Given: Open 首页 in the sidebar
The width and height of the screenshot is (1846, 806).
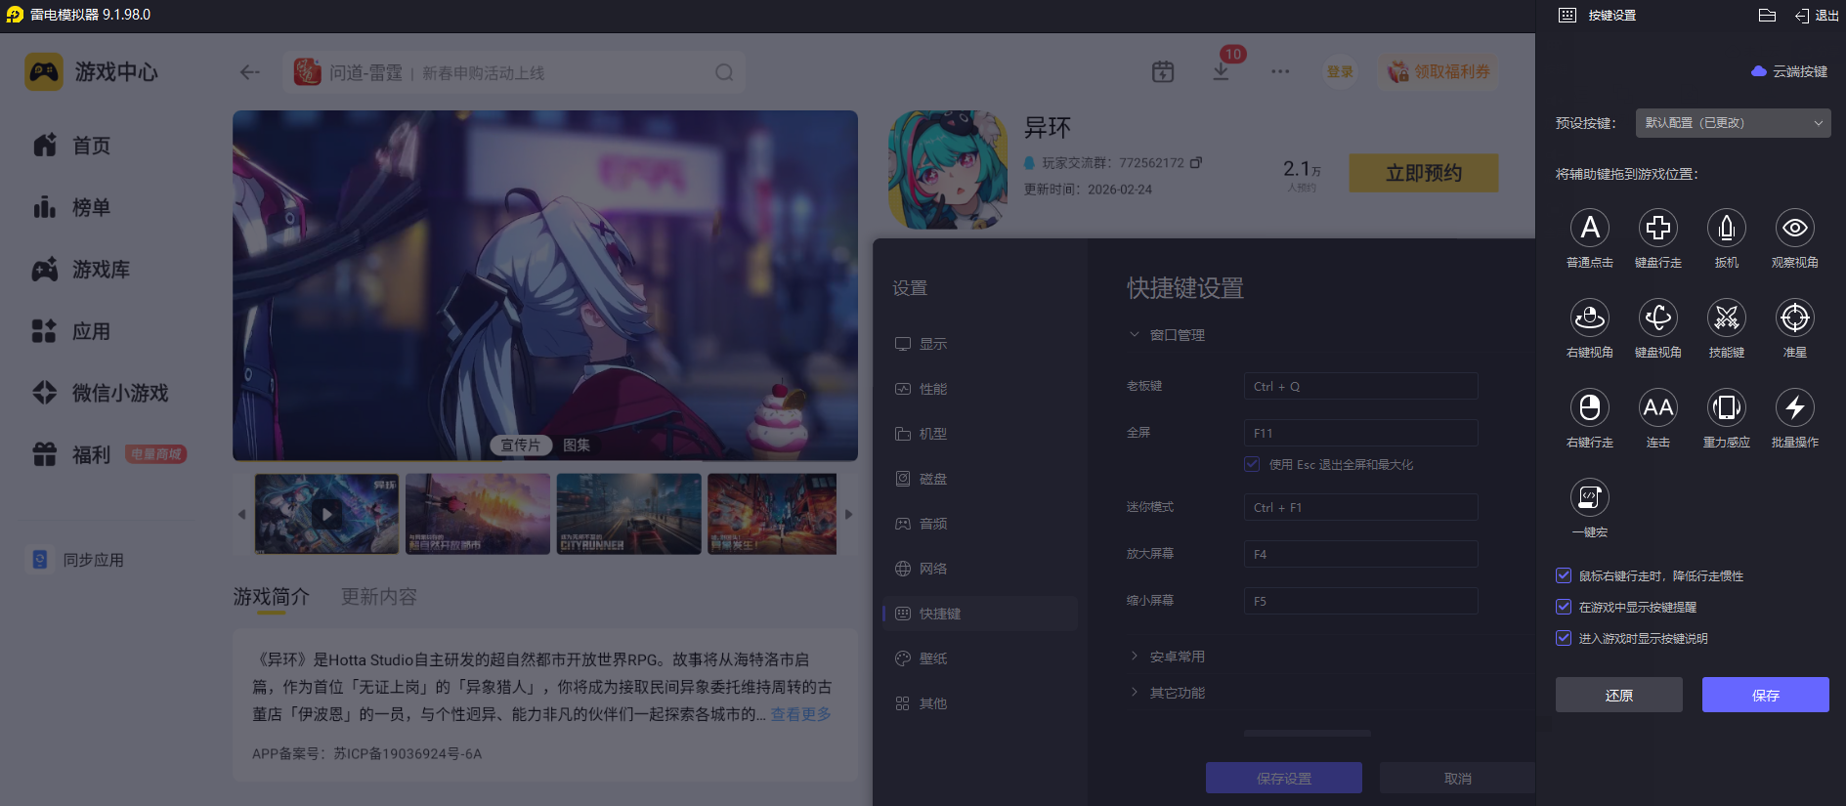Looking at the screenshot, I should [x=72, y=146].
